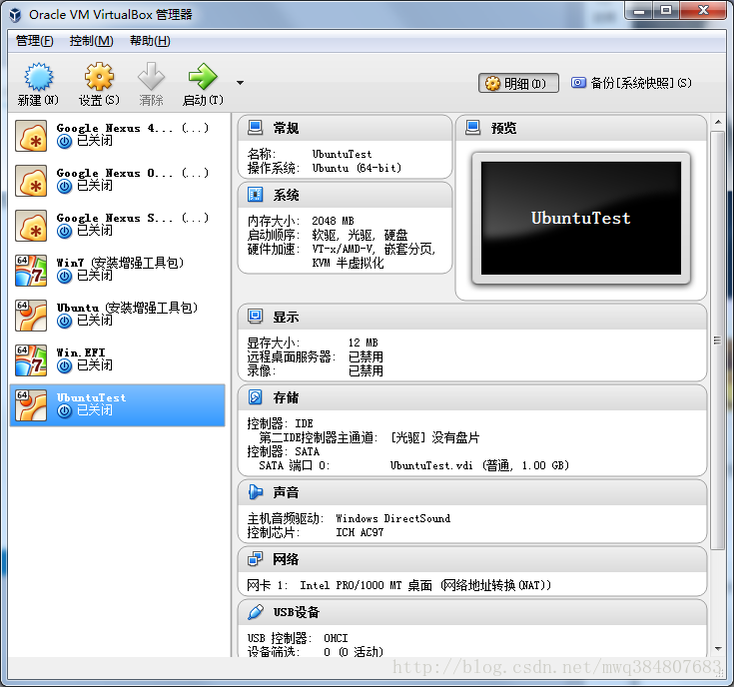Click power state icon under Win7
The image size is (734, 687).
pyautogui.click(x=64, y=277)
